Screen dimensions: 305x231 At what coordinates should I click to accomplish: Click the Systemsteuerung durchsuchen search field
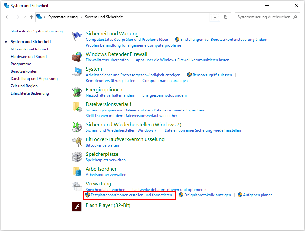tap(267, 17)
